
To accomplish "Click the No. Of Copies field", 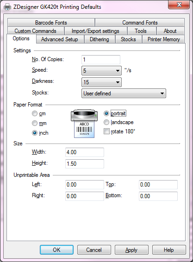I will click(101, 60).
